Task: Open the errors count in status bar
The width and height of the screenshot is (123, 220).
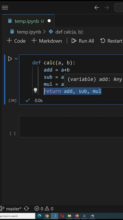Action: (x=39, y=209)
